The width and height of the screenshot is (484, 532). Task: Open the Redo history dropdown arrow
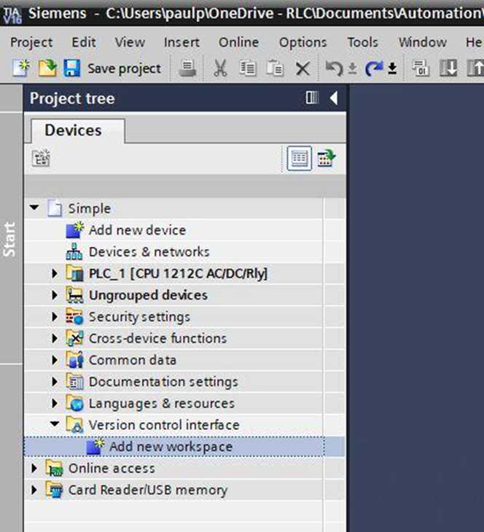click(x=392, y=69)
